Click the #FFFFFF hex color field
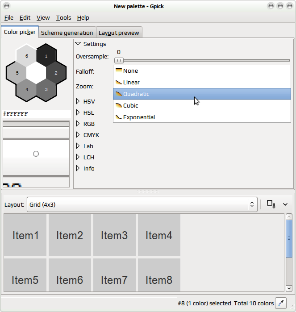 pos(37,114)
